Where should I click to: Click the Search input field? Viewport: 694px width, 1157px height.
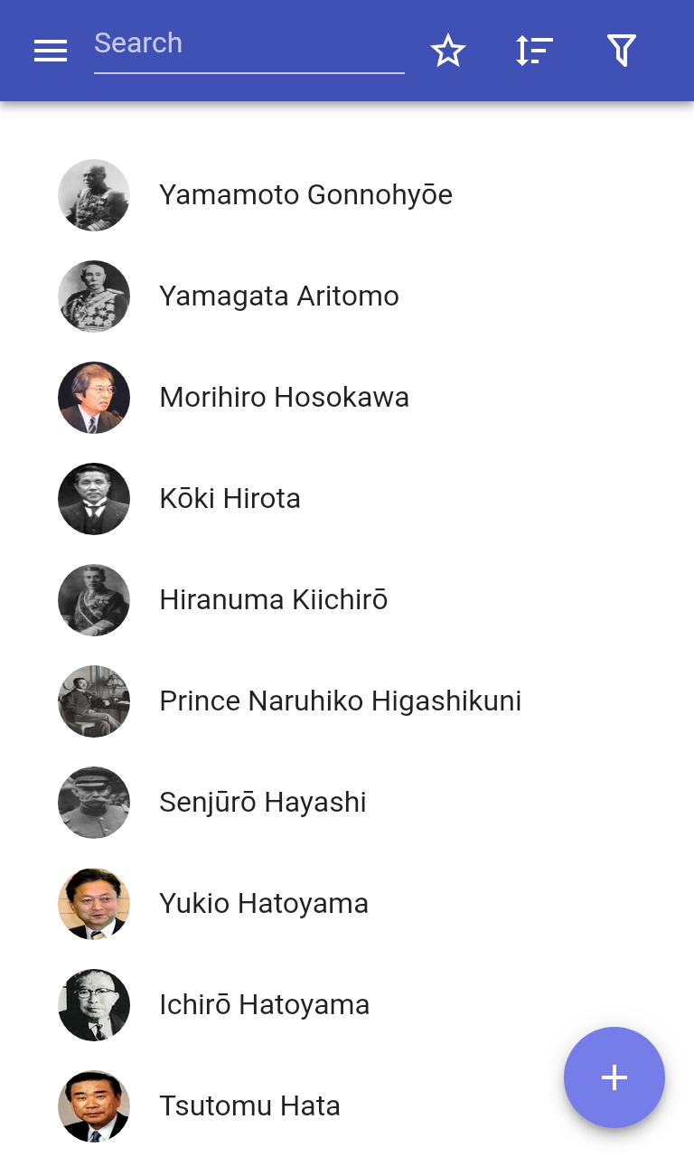point(249,43)
